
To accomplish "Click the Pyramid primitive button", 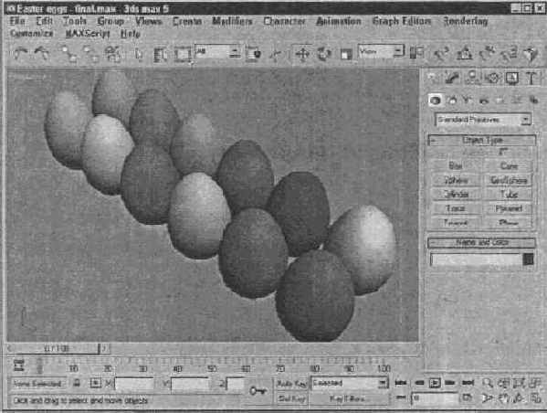I will (x=509, y=208).
